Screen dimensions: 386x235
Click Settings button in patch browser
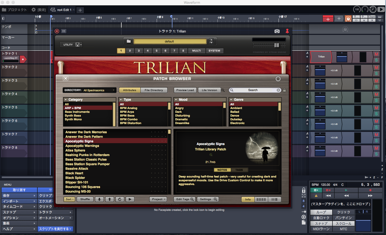tap(208, 199)
